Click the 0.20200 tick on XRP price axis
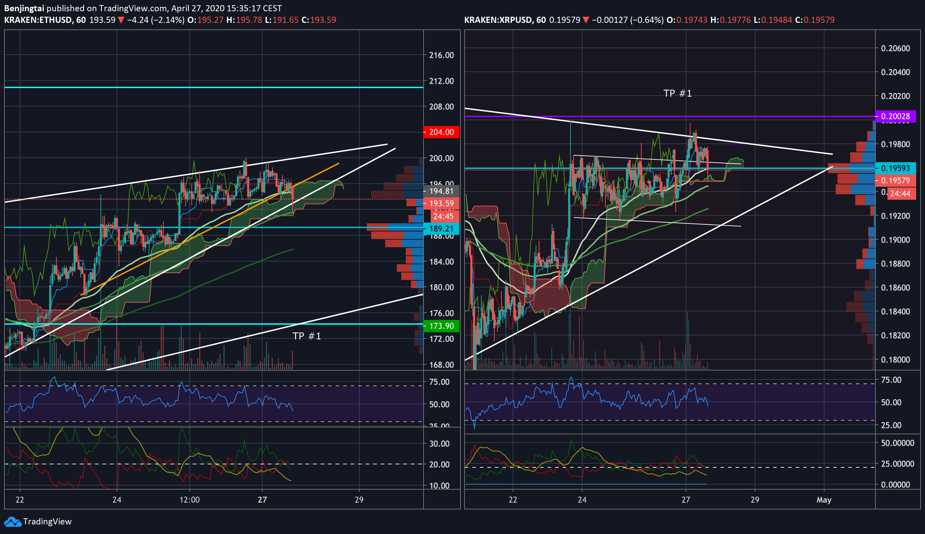925x534 pixels. (x=895, y=96)
